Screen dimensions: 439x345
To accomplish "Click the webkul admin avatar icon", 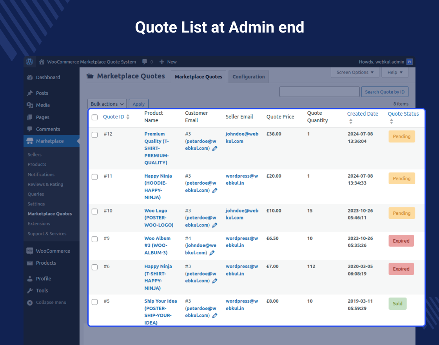I will click(409, 62).
